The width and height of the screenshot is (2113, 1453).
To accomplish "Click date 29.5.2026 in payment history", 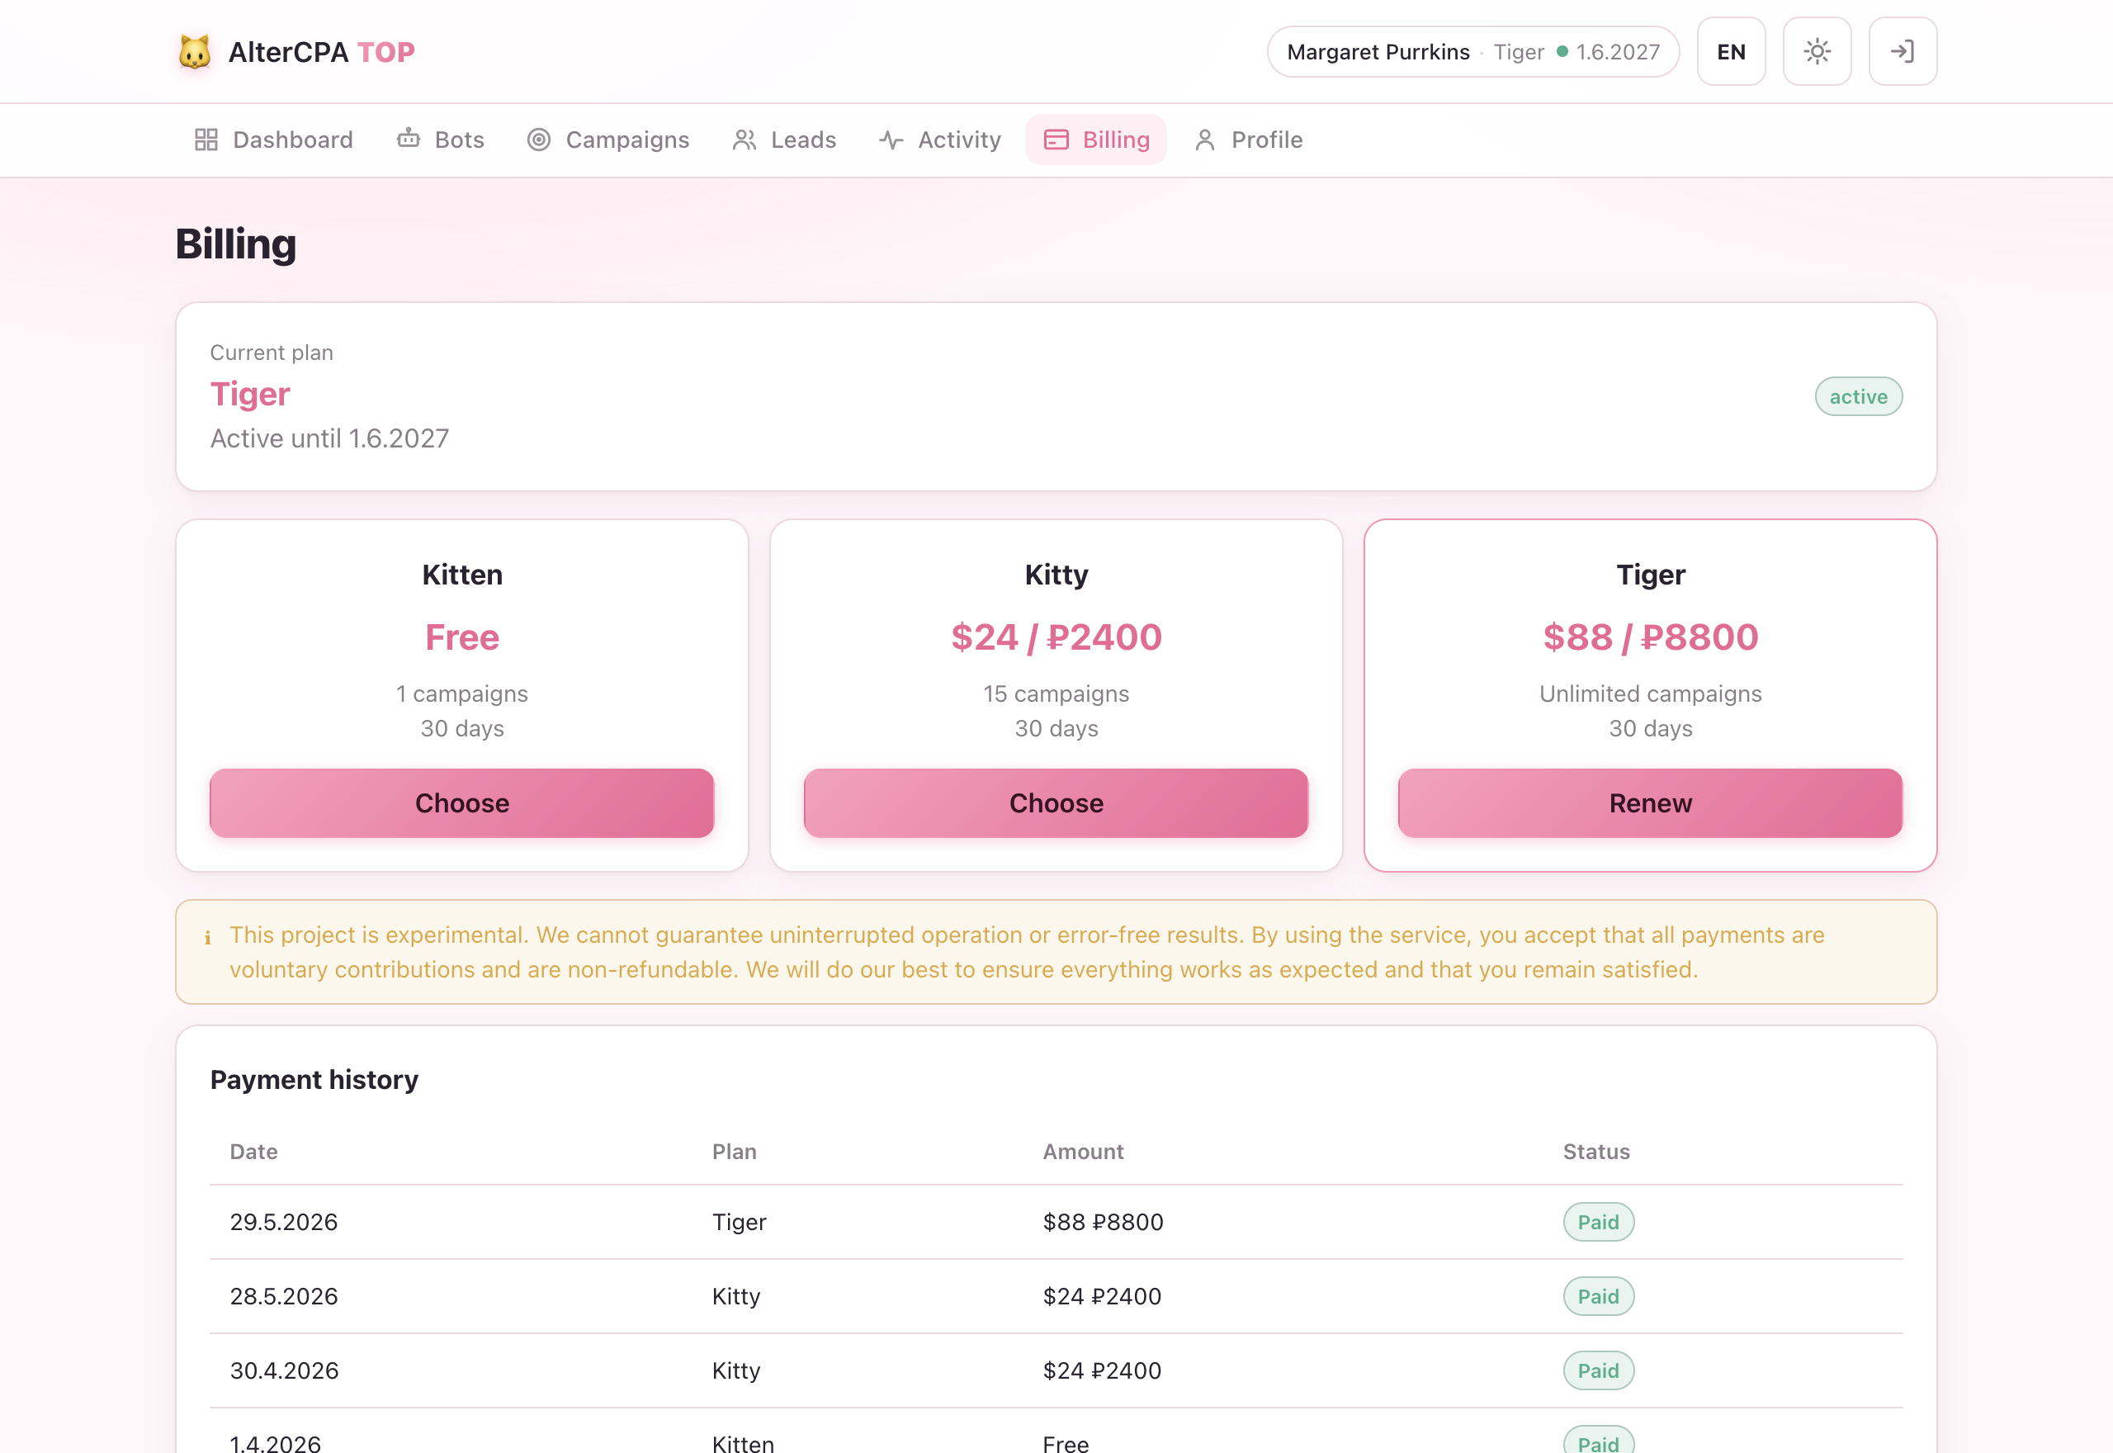I will pos(284,1222).
